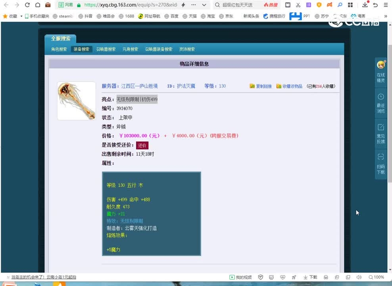Click the purple extension icon in toolbar
This screenshot has height=286, width=392.
tap(309, 5)
